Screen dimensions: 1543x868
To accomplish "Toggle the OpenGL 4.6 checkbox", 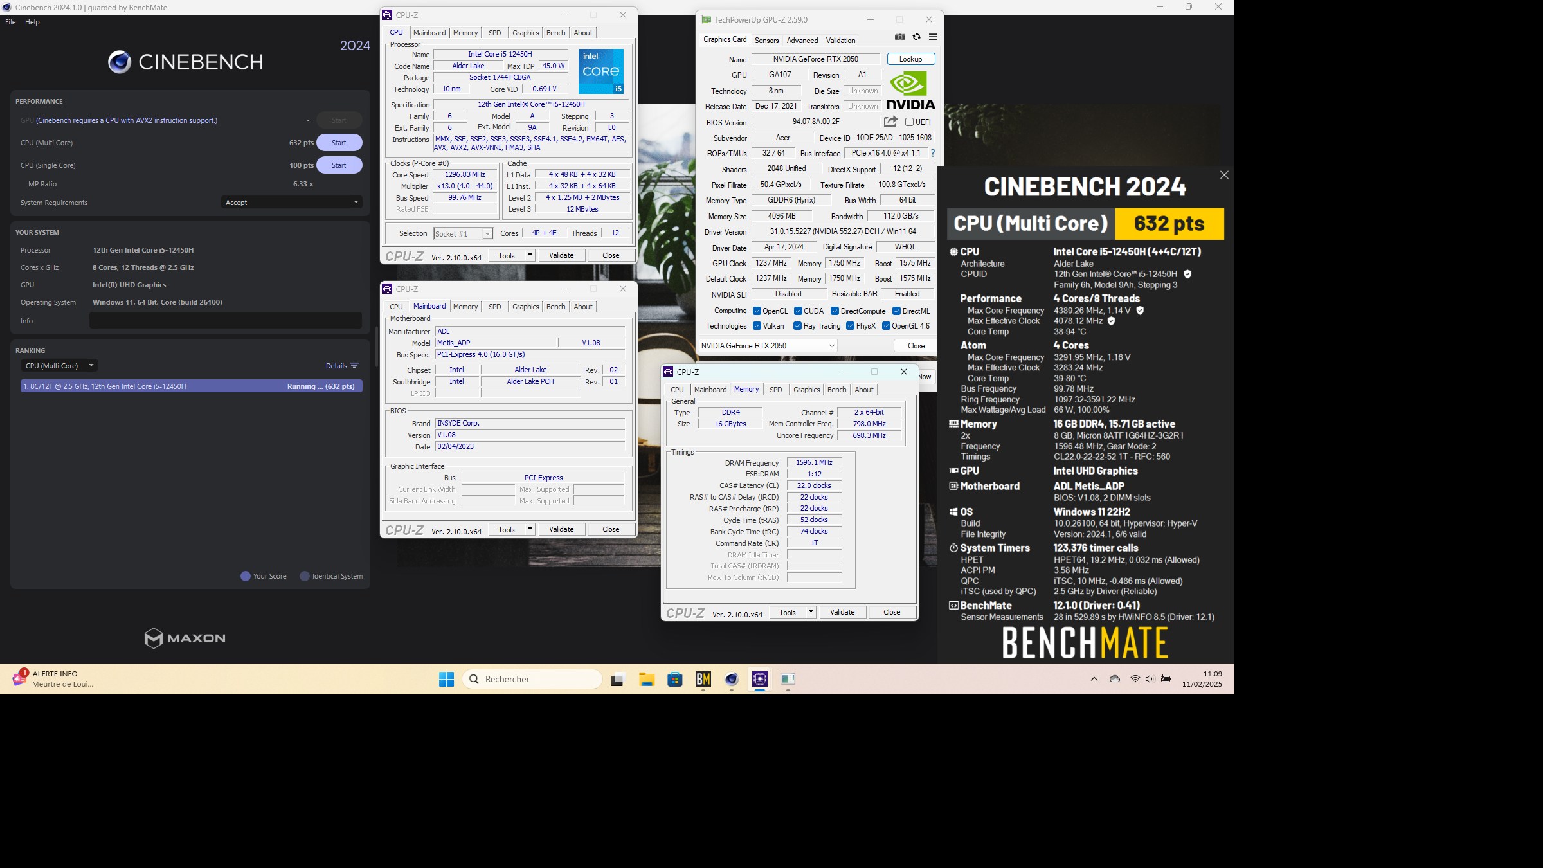I will pos(886,326).
